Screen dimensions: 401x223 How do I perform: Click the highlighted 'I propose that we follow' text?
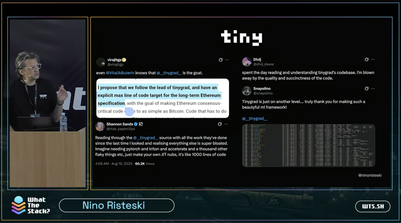(159, 95)
